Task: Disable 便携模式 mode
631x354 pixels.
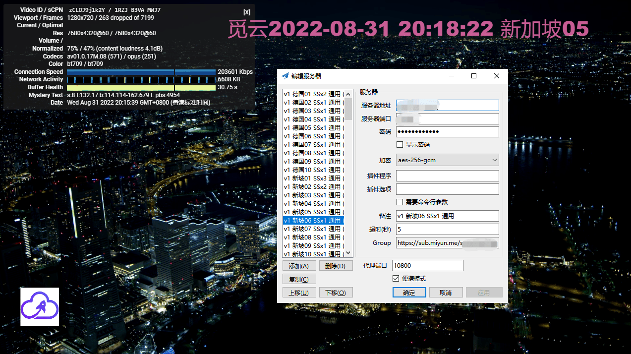Action: point(396,278)
